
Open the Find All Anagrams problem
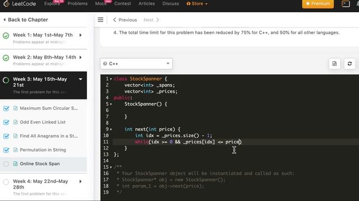tap(49, 136)
